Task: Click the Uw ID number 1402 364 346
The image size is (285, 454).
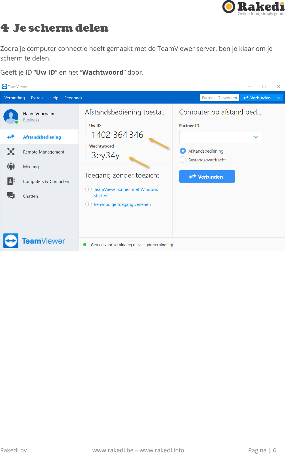Action: coord(117,135)
